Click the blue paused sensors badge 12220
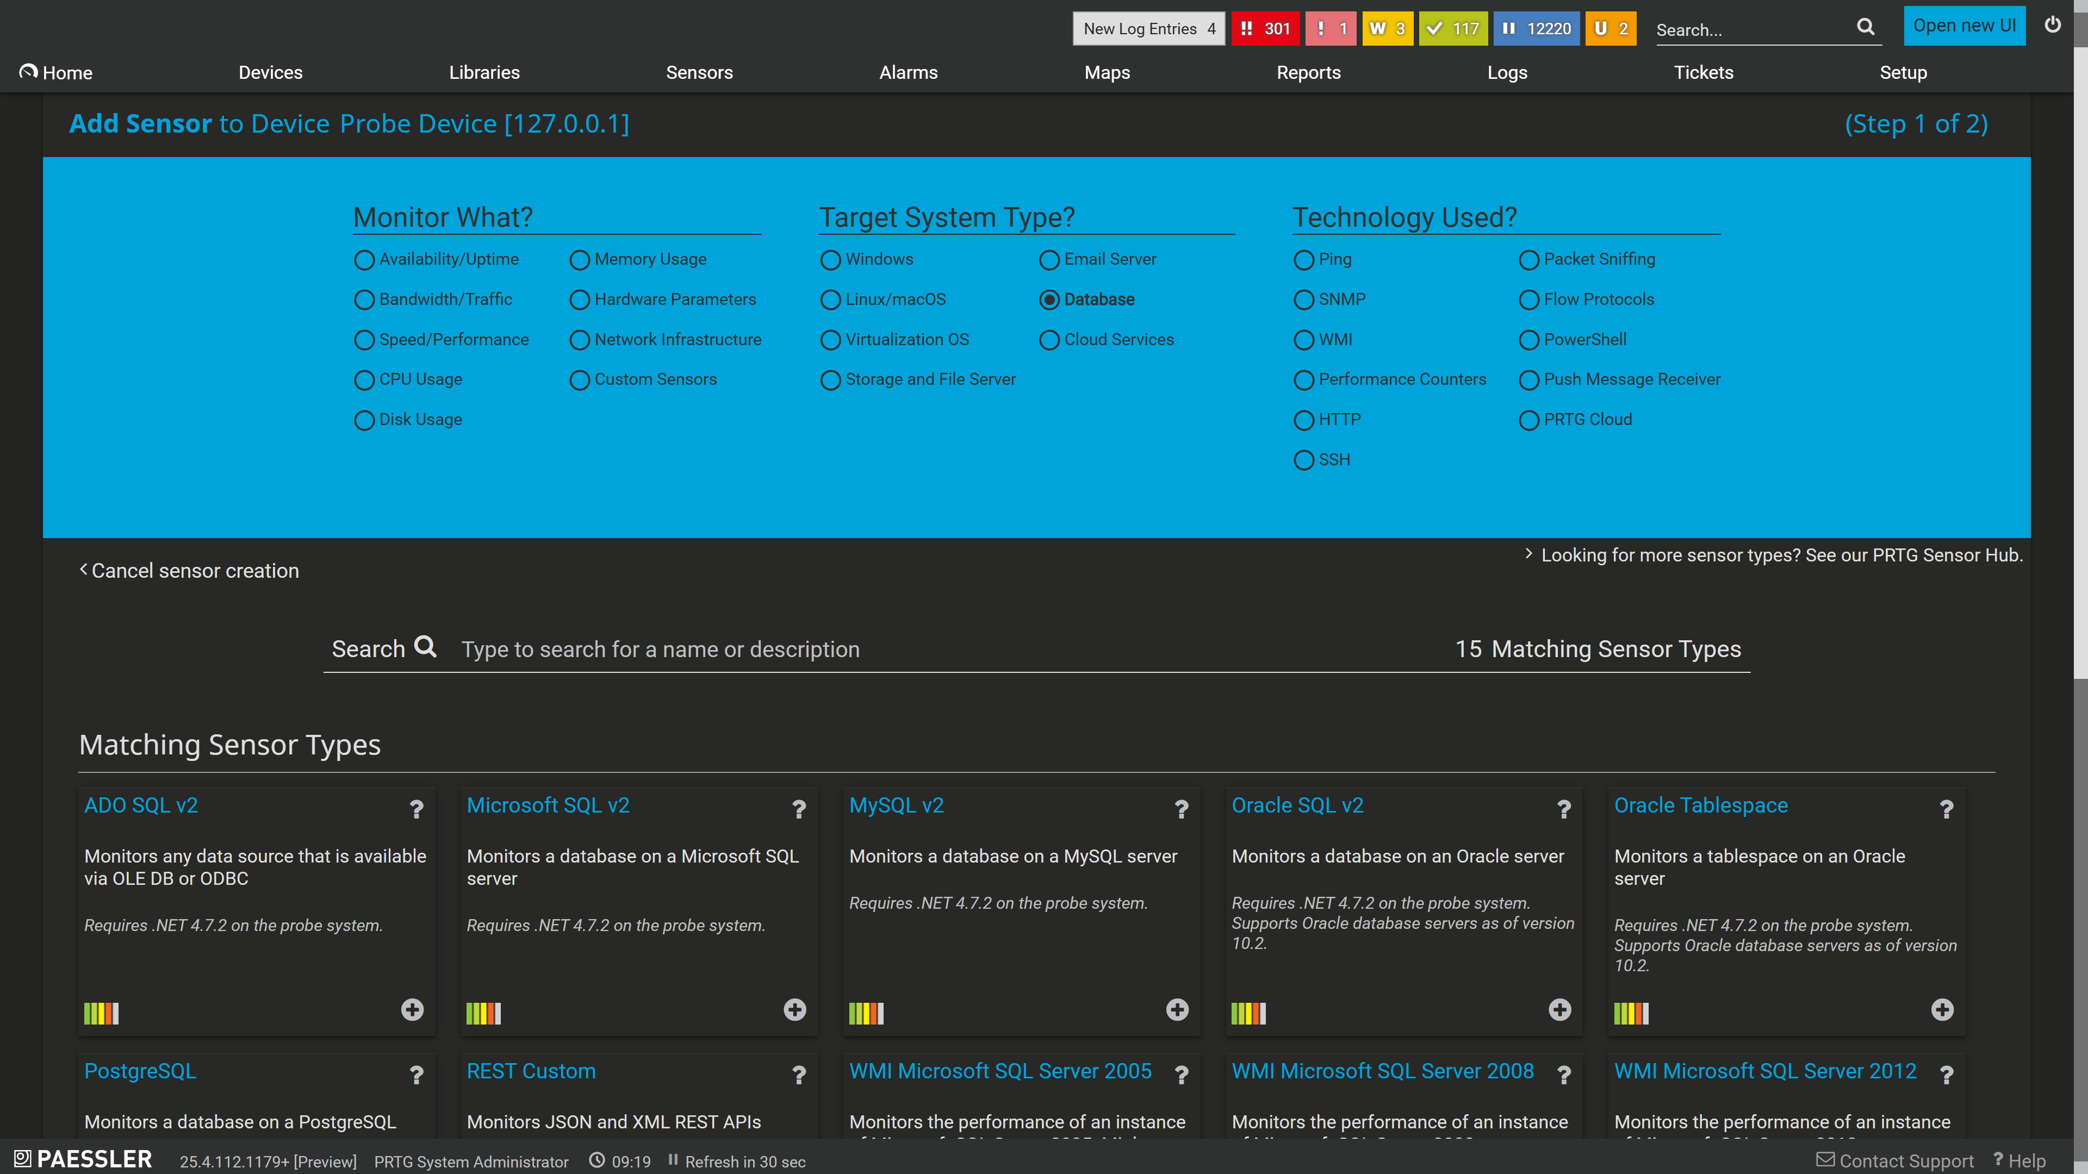2088x1174 pixels. tap(1537, 28)
